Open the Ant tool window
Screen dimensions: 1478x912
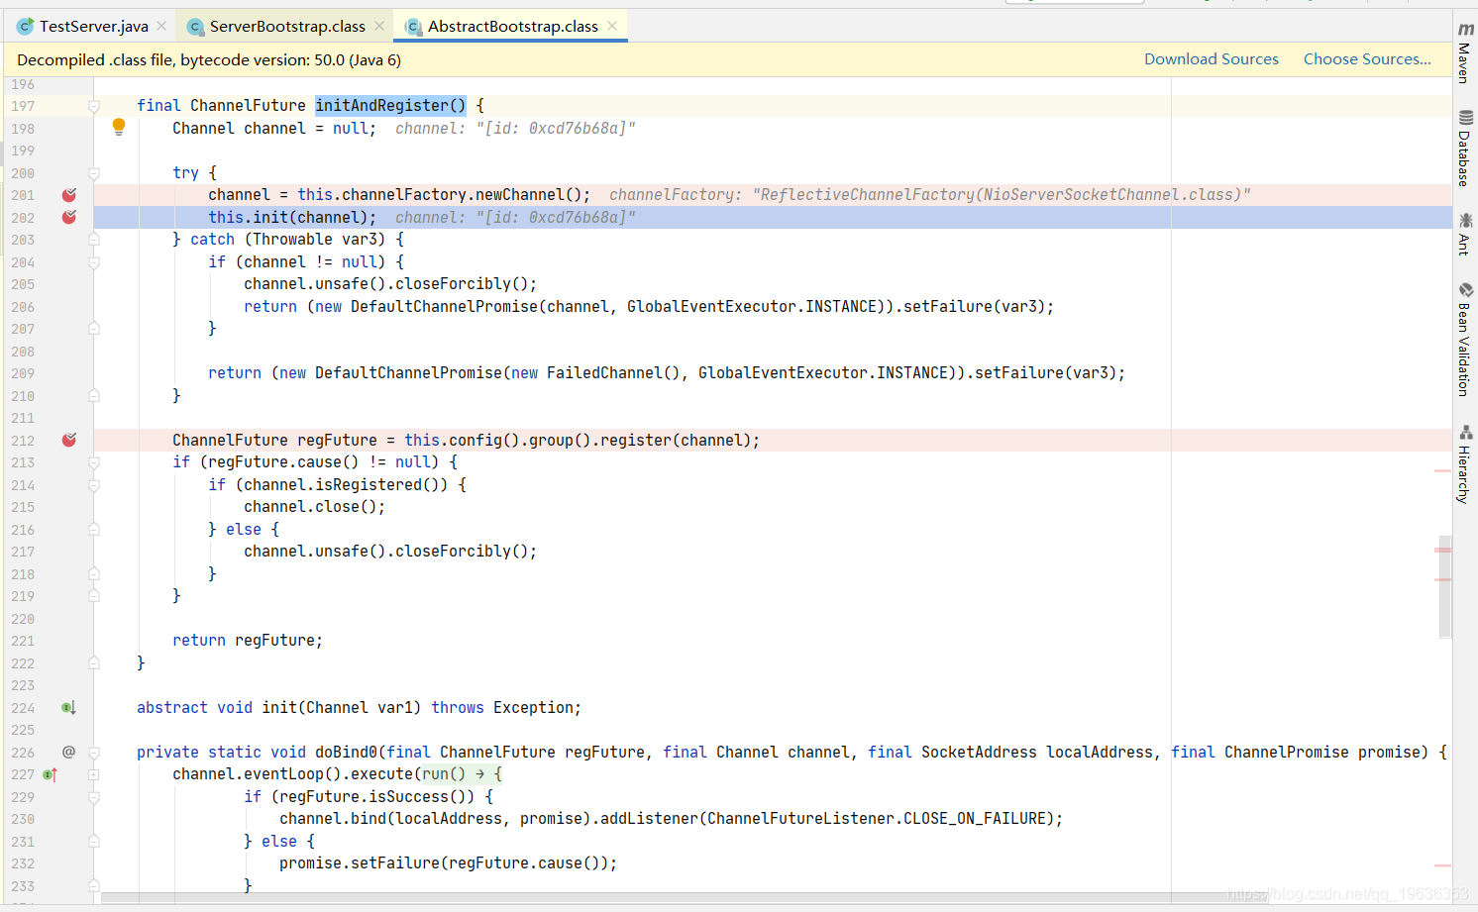pyautogui.click(x=1465, y=234)
